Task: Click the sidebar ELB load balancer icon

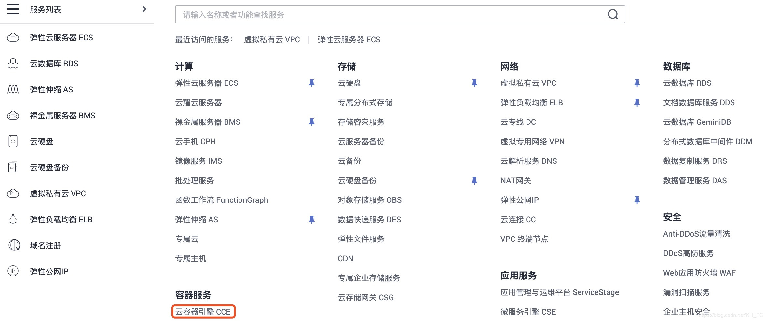Action: (x=13, y=219)
